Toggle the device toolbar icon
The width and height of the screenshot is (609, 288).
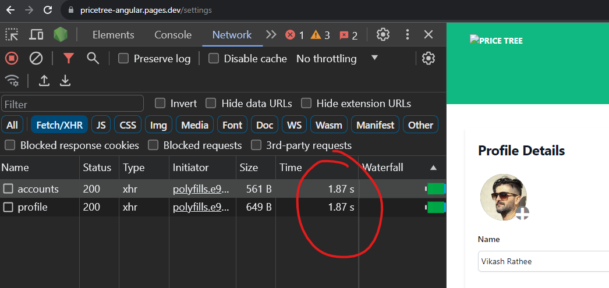(x=37, y=35)
